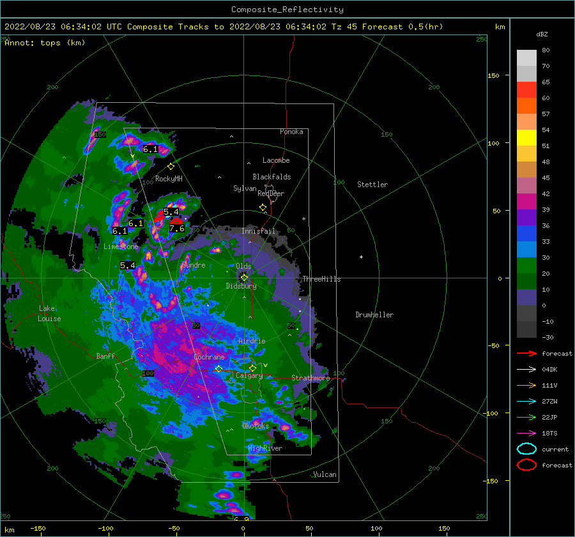Click the Stettler city label
The height and width of the screenshot is (537, 575).
pos(372,185)
